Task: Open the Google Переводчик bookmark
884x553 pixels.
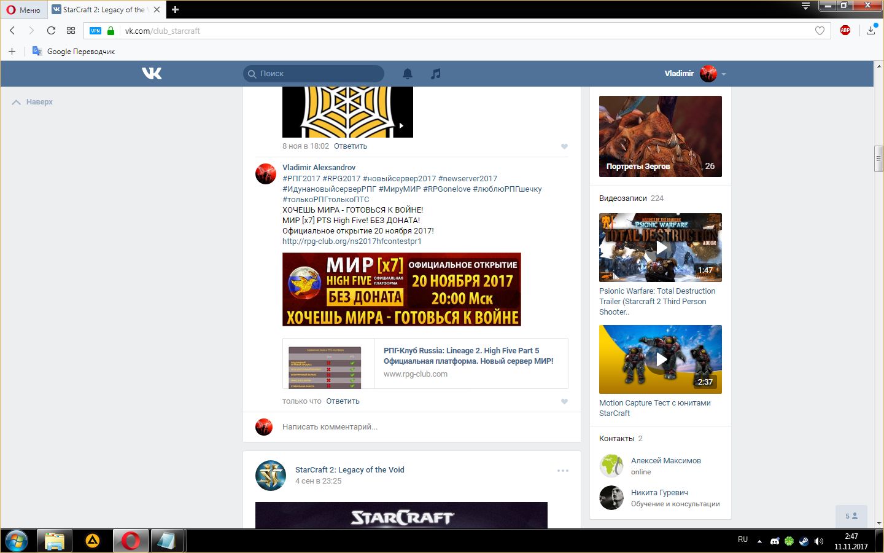Action: 74,51
